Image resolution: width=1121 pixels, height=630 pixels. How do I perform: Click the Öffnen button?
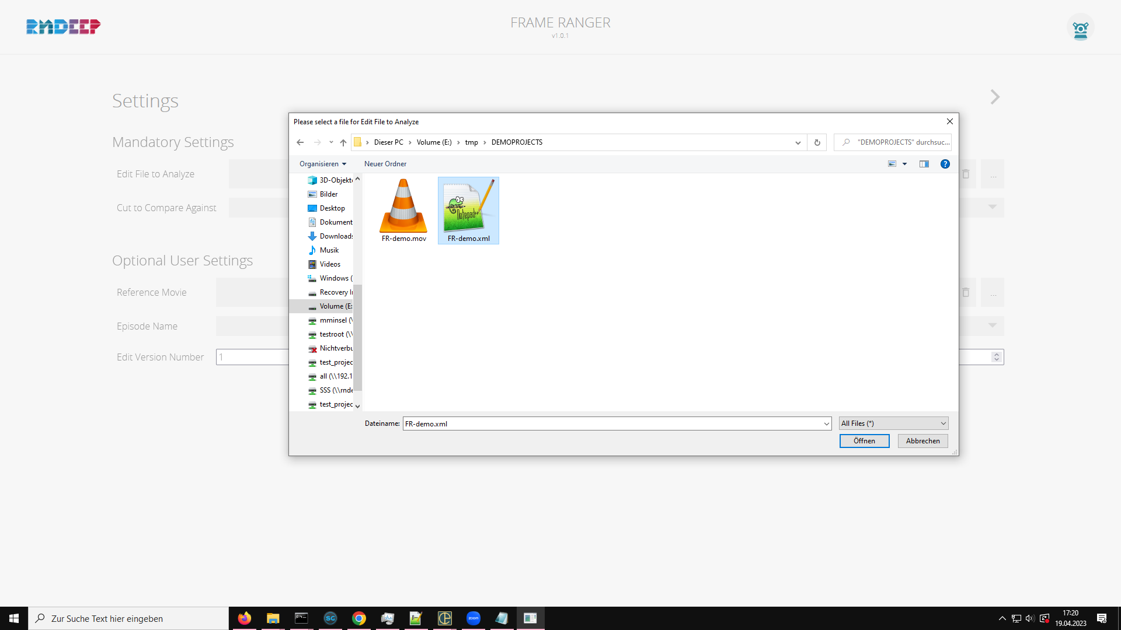point(864,441)
